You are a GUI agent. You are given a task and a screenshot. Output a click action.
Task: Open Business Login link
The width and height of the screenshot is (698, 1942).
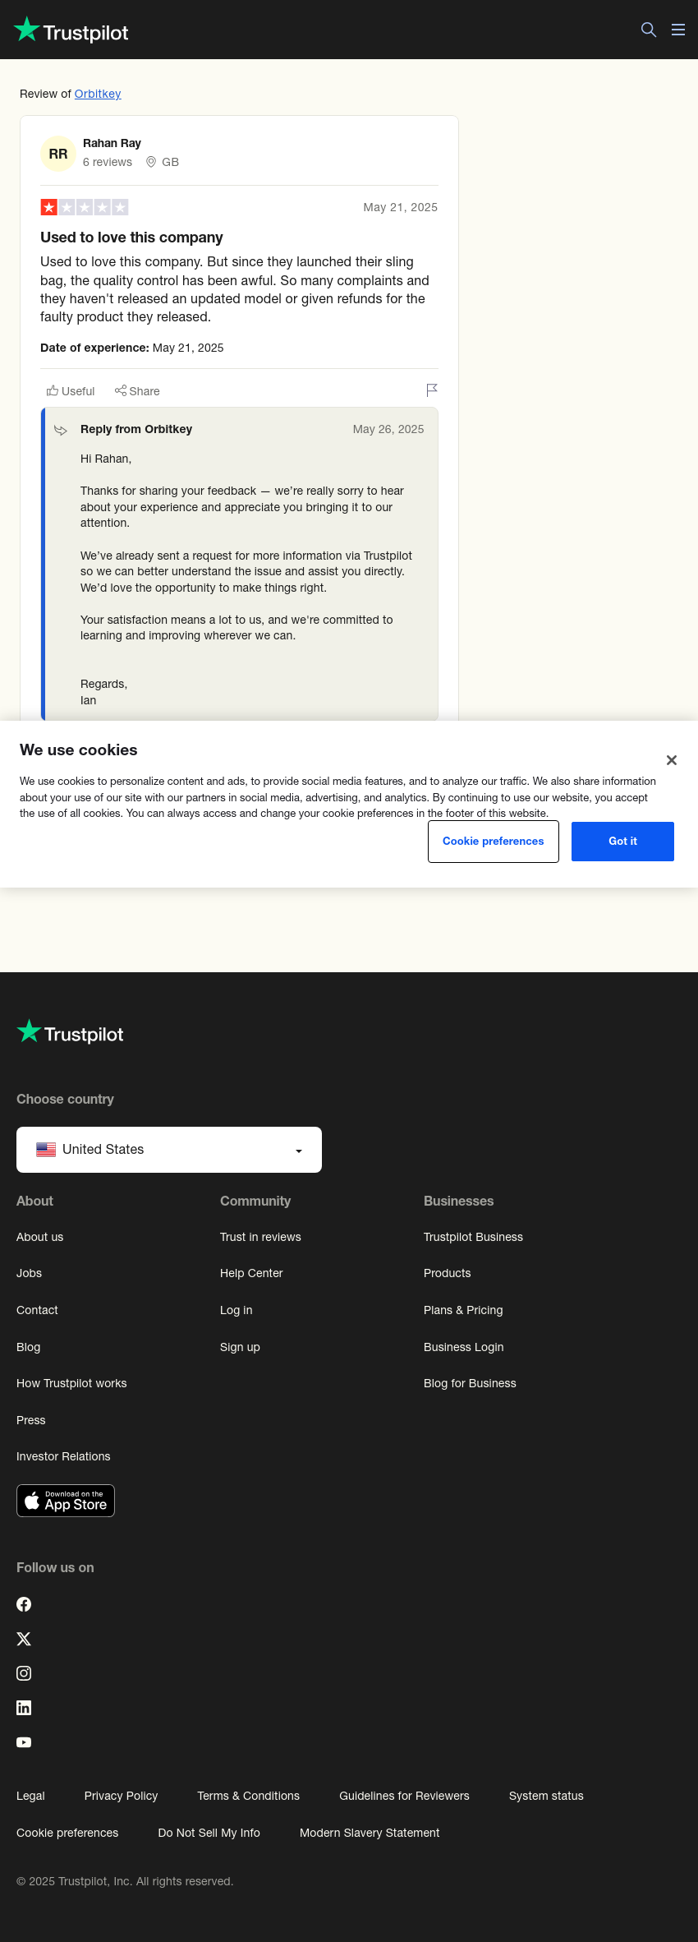tap(463, 1347)
